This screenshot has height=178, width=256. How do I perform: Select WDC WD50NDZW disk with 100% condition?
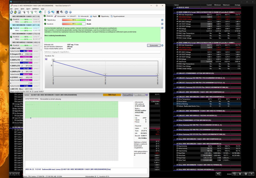[x=25, y=19]
